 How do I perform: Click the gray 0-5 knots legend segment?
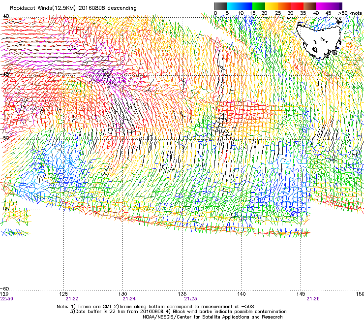pyautogui.click(x=220, y=6)
